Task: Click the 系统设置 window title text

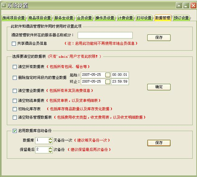Action: (18, 6)
